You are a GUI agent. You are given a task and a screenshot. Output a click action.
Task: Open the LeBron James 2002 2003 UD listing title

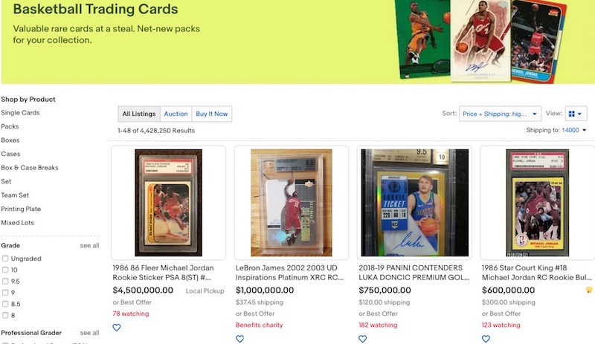click(x=289, y=273)
